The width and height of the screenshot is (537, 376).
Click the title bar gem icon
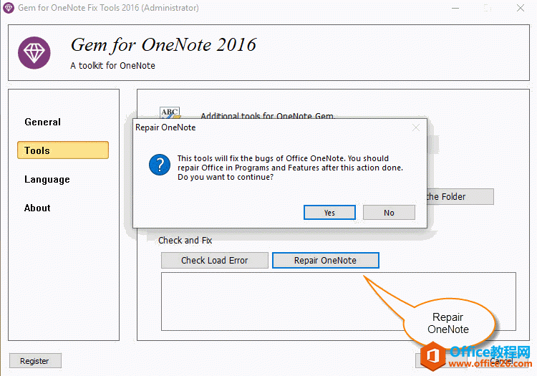[9, 8]
